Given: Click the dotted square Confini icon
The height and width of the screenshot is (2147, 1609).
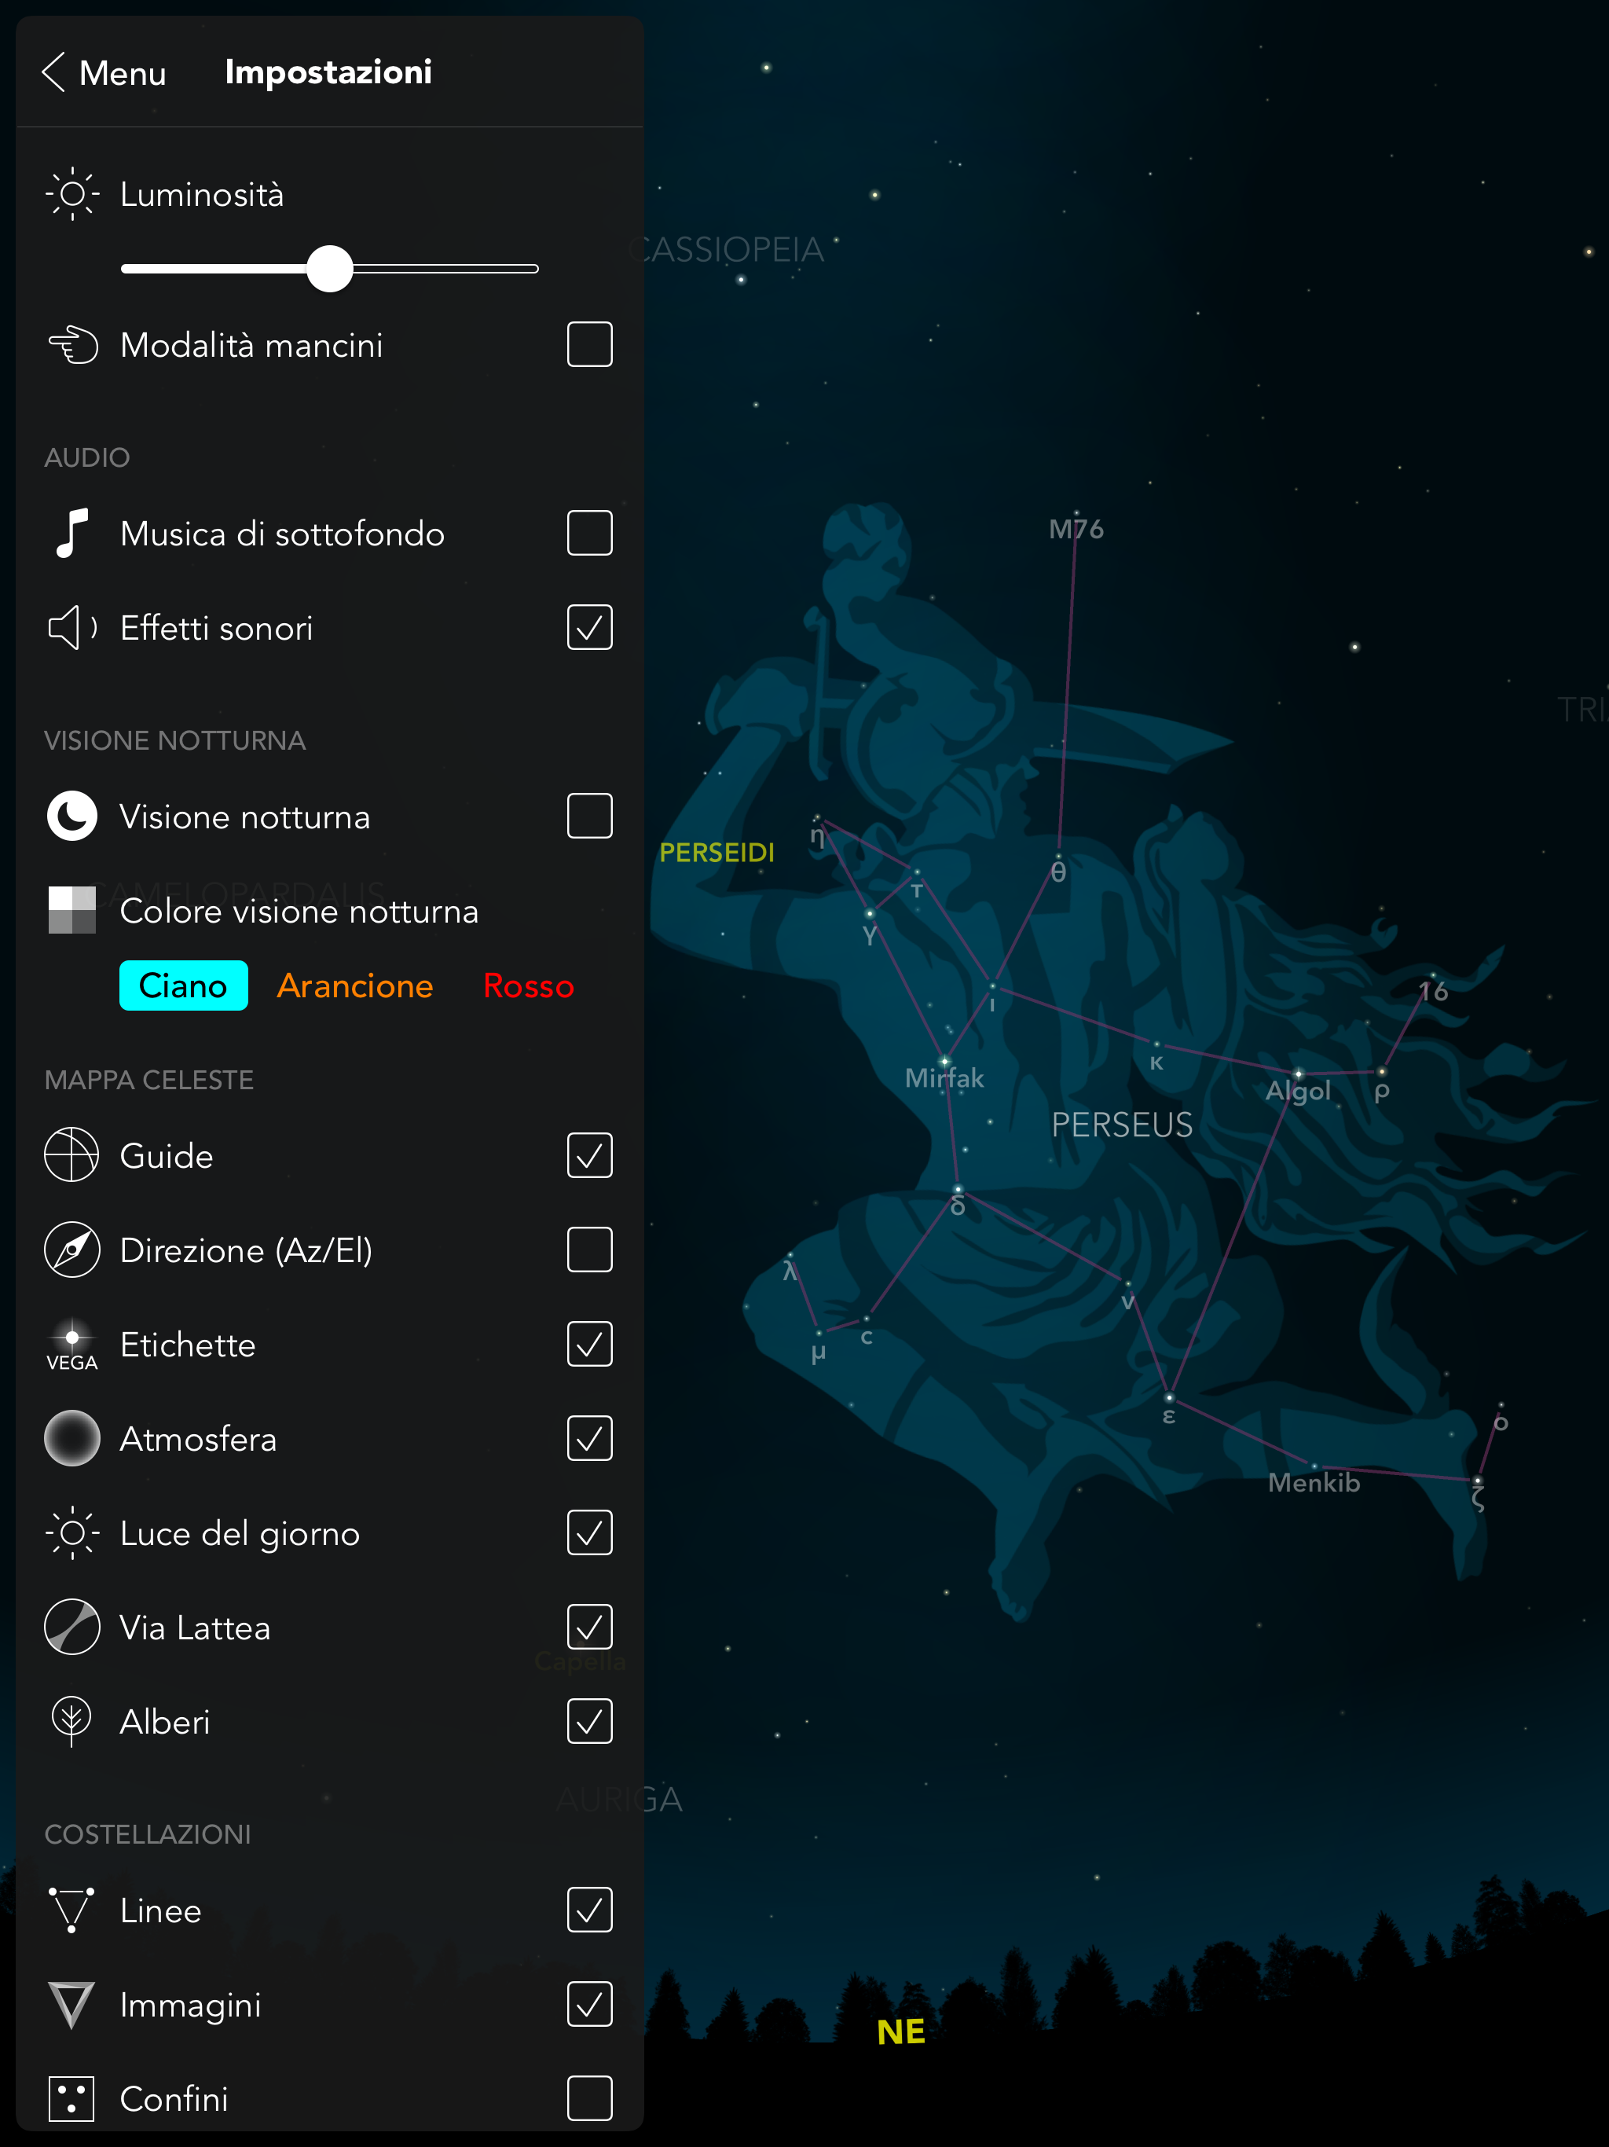Looking at the screenshot, I should tap(71, 2098).
